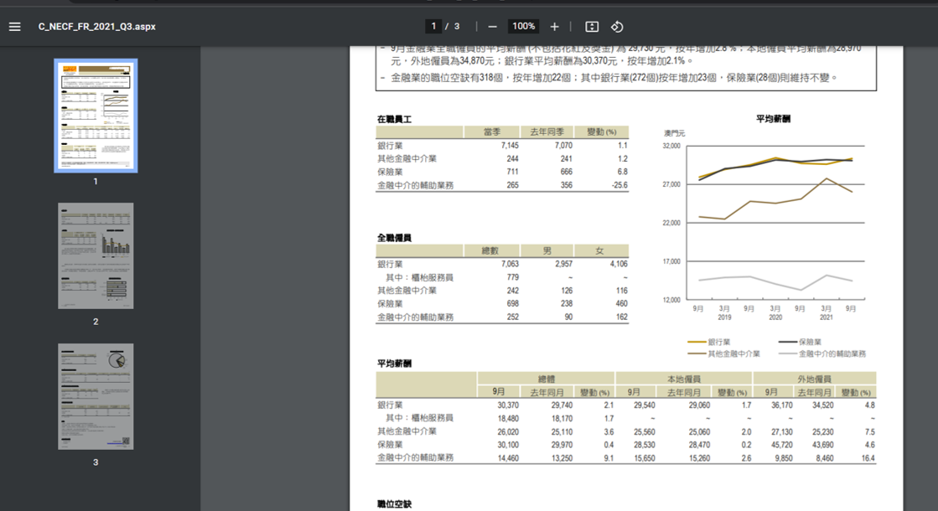The image size is (938, 511).
Task: Rotate the document counterclockwise
Action: pyautogui.click(x=617, y=26)
